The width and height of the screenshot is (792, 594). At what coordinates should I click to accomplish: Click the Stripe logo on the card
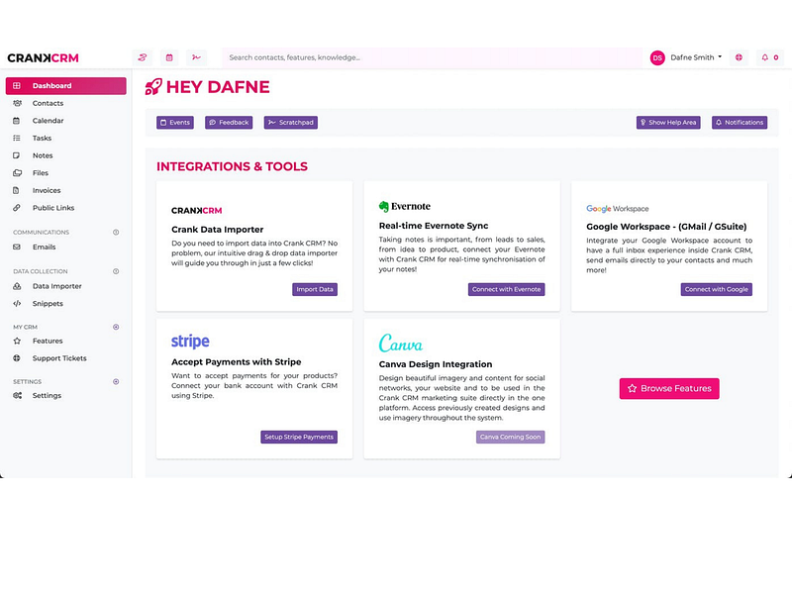tap(190, 342)
